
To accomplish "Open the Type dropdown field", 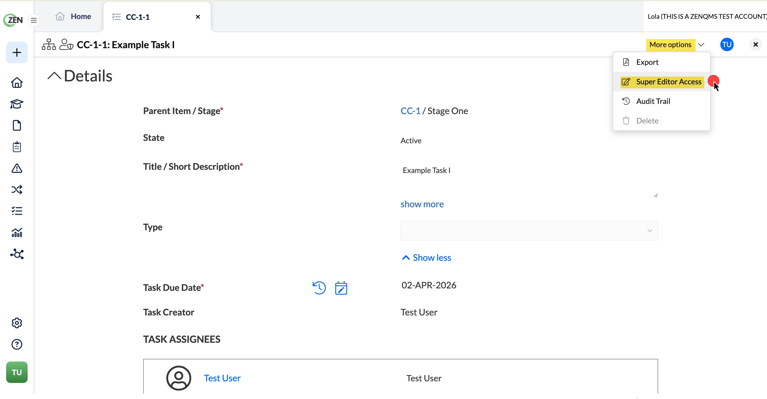I will point(529,230).
